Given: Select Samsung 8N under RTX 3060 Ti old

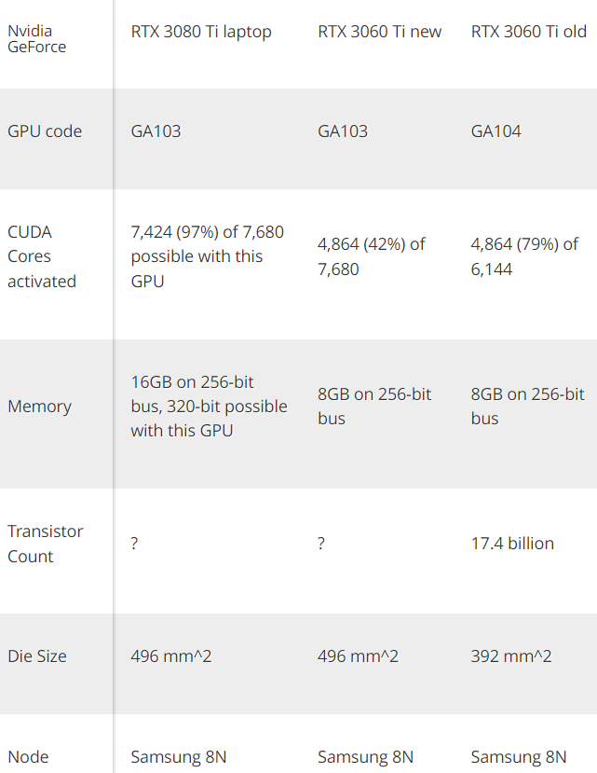Looking at the screenshot, I should (519, 757).
